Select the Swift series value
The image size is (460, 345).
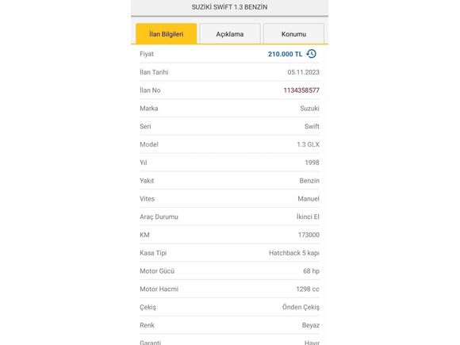point(312,126)
